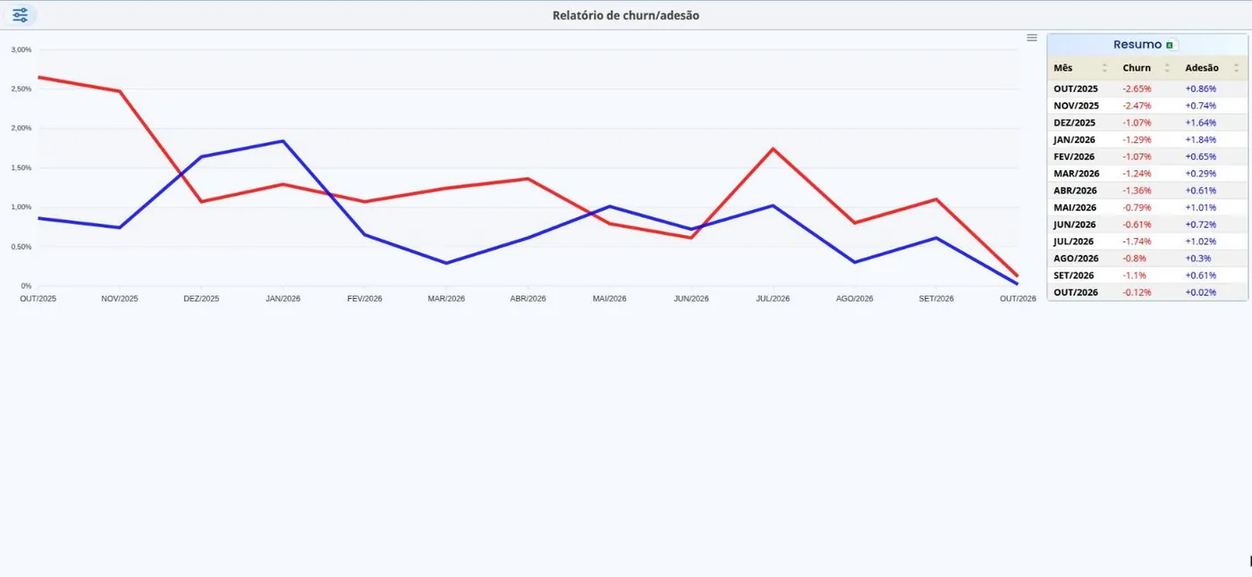Select ABR/2026 in the Resumo table
Screen dimensions: 1252x577
pos(1075,191)
